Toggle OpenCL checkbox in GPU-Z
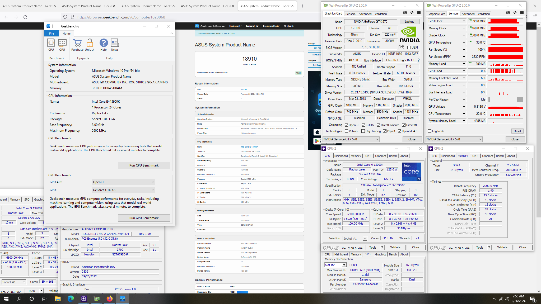Screen dimensions: 541x304 (347, 125)
